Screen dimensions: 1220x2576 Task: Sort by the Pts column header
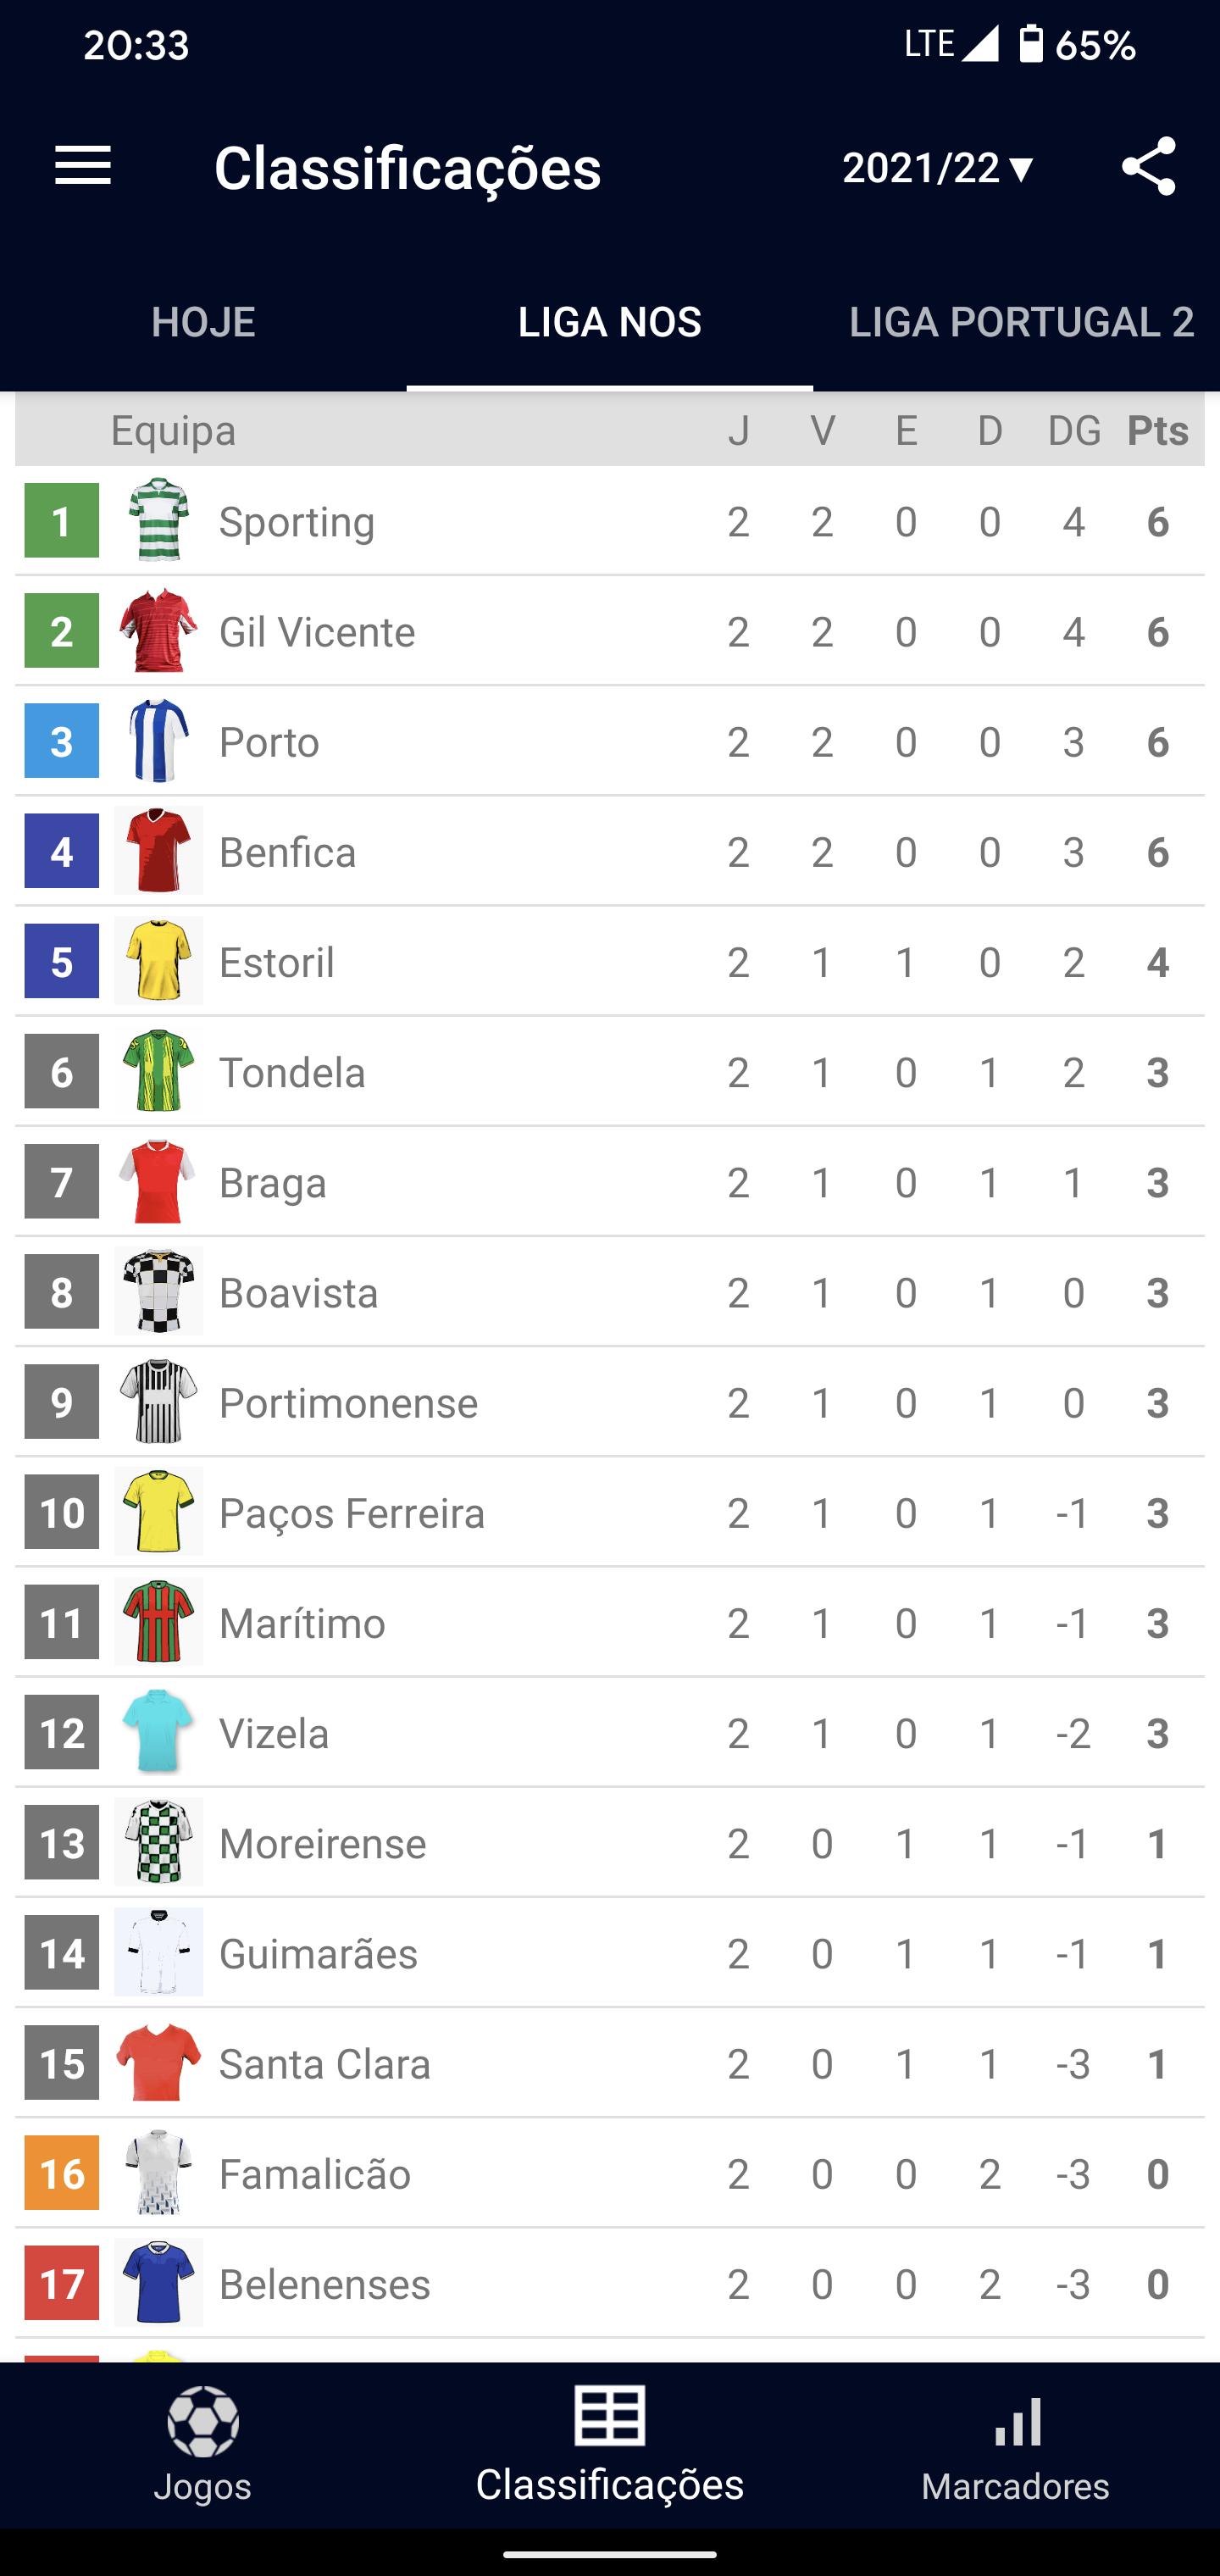(x=1158, y=430)
